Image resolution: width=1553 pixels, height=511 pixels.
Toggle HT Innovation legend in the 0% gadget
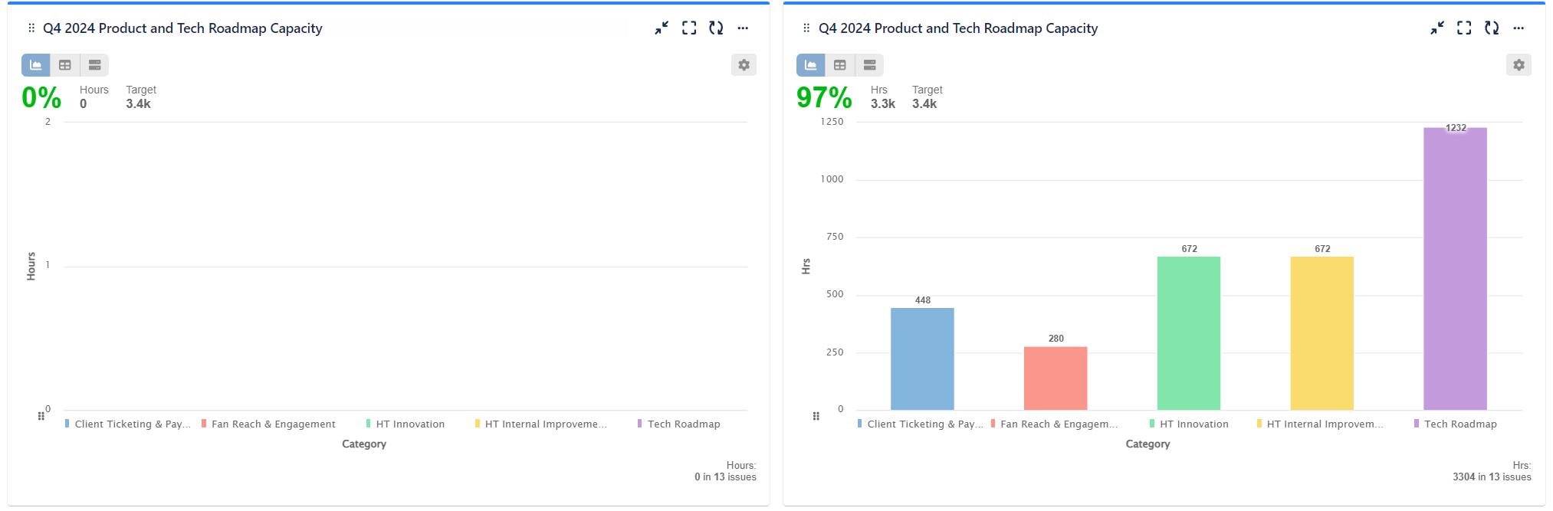pos(405,424)
